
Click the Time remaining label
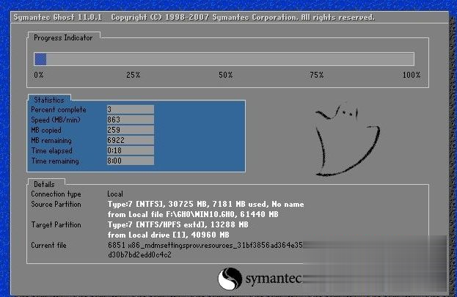click(55, 161)
